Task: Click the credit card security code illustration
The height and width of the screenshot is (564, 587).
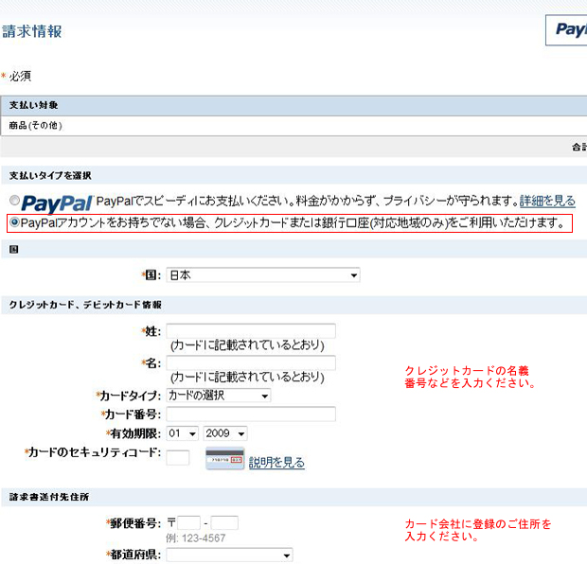Action: 225,458
